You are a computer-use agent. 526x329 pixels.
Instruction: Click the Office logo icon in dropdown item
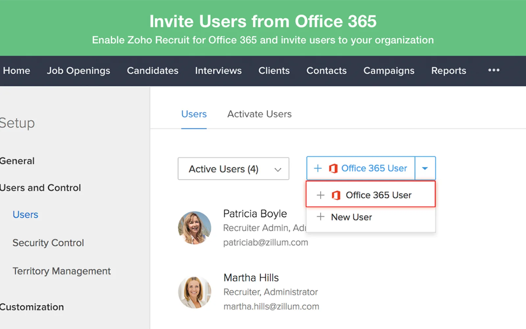(x=336, y=195)
